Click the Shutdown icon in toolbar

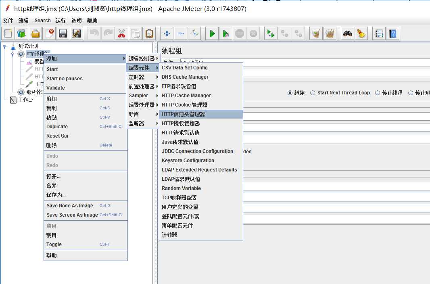(253, 34)
